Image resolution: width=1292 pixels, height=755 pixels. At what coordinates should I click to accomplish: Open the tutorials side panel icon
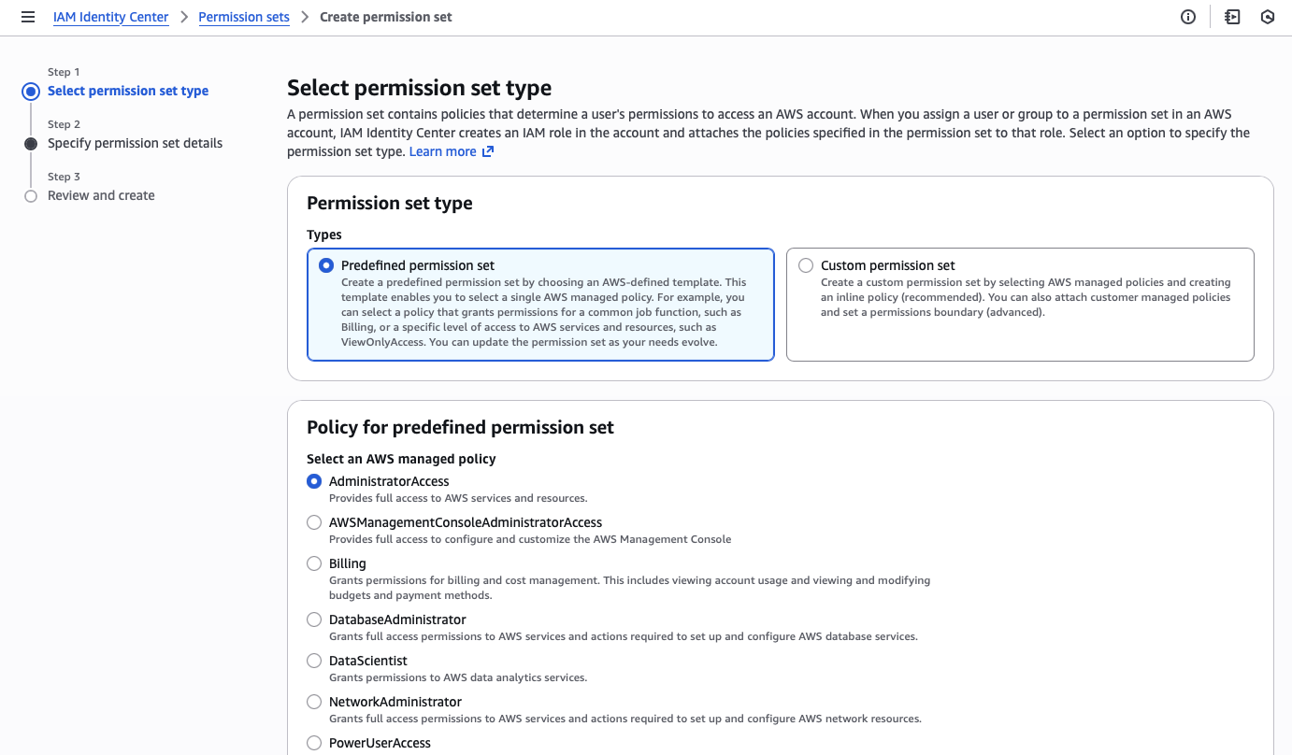tap(1230, 17)
